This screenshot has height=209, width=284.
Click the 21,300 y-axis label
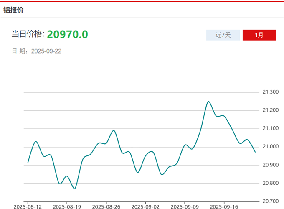[270, 92]
